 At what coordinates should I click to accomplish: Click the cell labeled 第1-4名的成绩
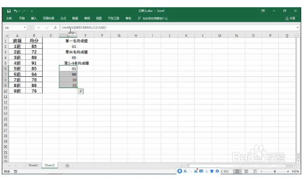(77, 63)
